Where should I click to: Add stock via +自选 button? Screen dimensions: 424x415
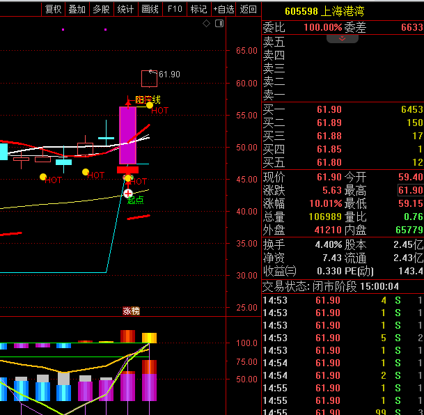[223, 9]
